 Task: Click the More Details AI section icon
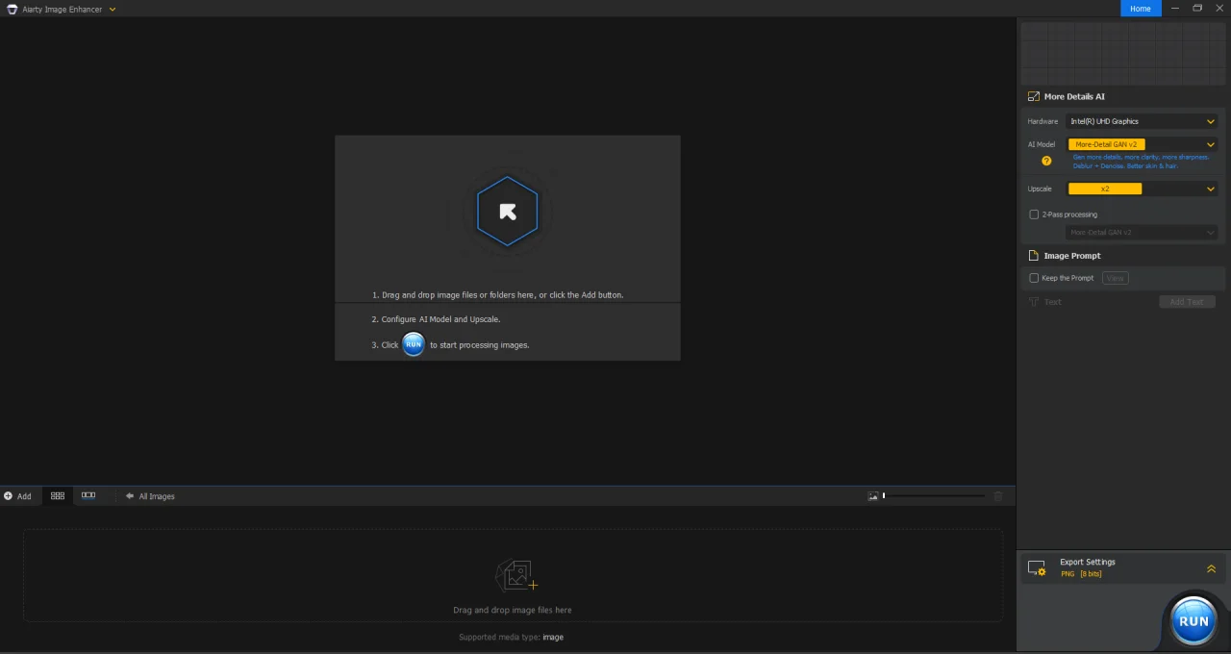pos(1034,96)
